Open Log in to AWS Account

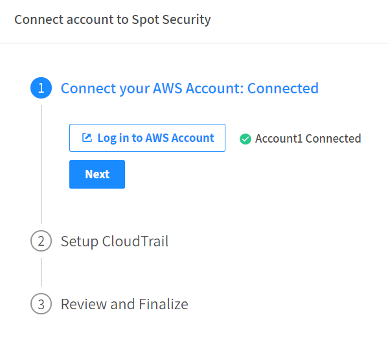tap(147, 137)
